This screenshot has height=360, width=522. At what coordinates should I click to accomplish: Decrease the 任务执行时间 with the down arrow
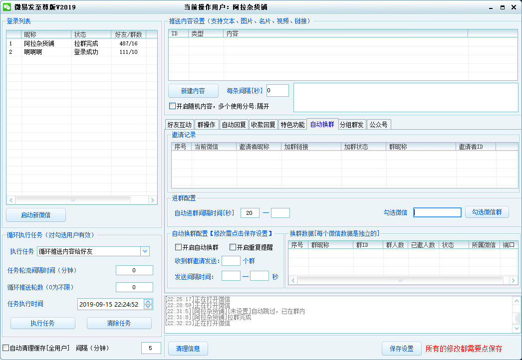click(x=148, y=307)
